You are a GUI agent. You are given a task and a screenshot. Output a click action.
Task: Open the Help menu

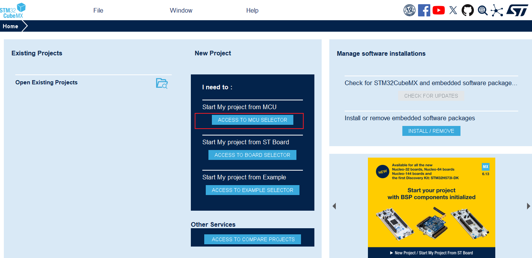point(252,10)
